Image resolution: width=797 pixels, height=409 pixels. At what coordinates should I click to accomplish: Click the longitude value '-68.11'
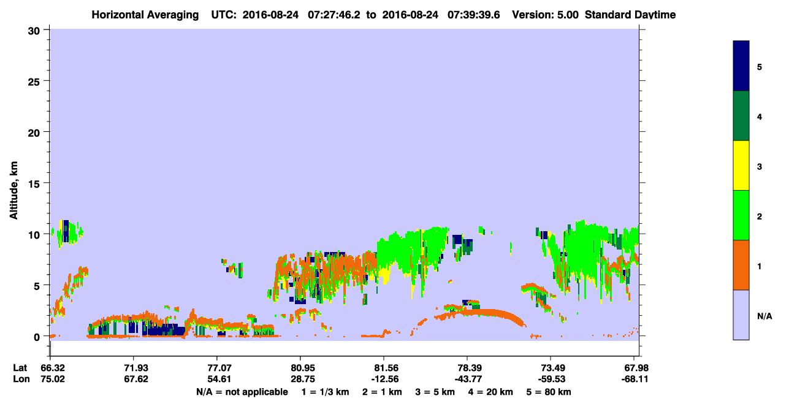click(634, 379)
